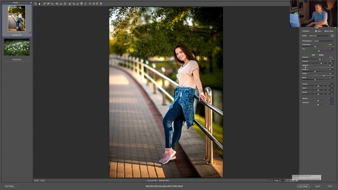Click the Highlights value field
This screenshot has height=190, width=338.
point(331,65)
